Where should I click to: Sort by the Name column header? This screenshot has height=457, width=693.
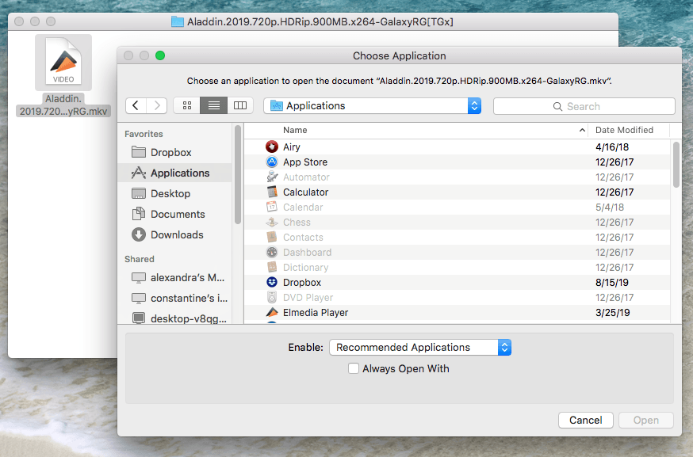(428, 130)
